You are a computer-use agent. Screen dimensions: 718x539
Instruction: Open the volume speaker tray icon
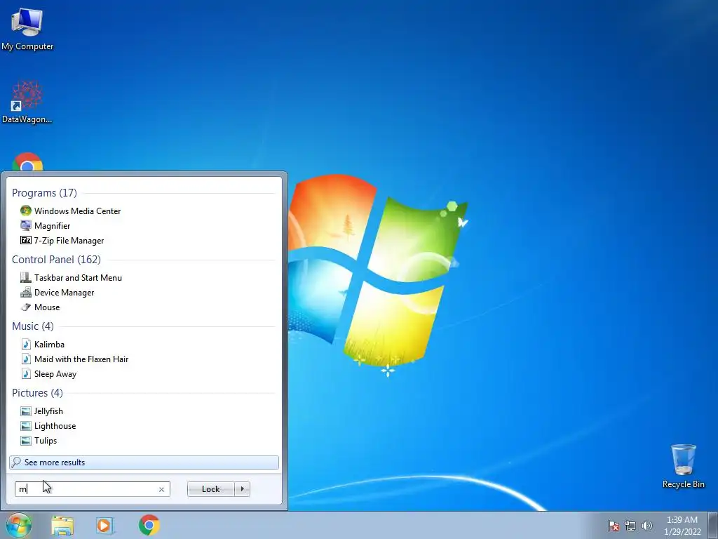pyautogui.click(x=646, y=526)
